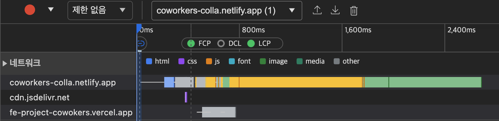Open the record options dropdown arrow
The image size is (499, 121).
coord(51,10)
